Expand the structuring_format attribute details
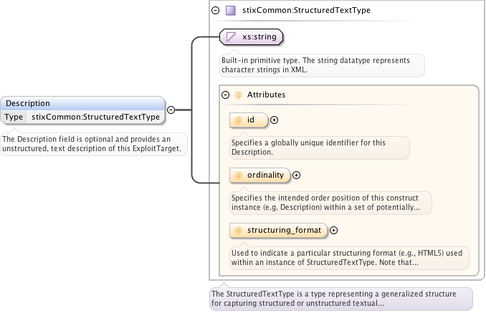 [333, 230]
